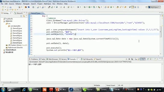The height and width of the screenshot is (92, 164).
Task: Click the Windows Start orb
Action: [3, 90]
